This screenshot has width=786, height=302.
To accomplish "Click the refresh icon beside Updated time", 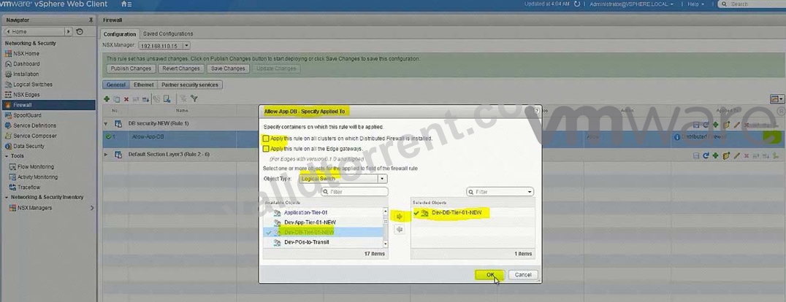I will [x=577, y=4].
